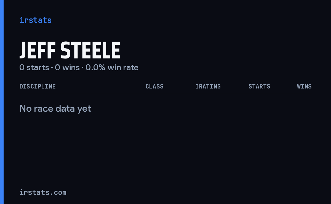Click the "0 starts" summary stat
Screen dimensions: 331x204
point(34,68)
